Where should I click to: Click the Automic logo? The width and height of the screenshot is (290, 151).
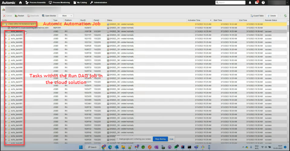tap(9, 3)
